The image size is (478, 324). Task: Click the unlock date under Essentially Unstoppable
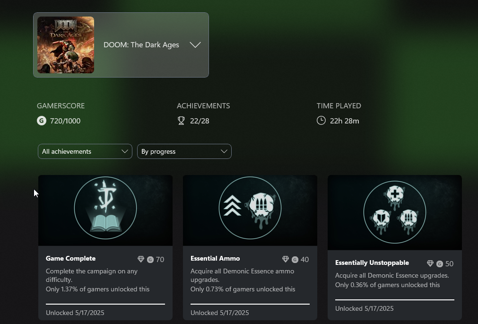365,308
